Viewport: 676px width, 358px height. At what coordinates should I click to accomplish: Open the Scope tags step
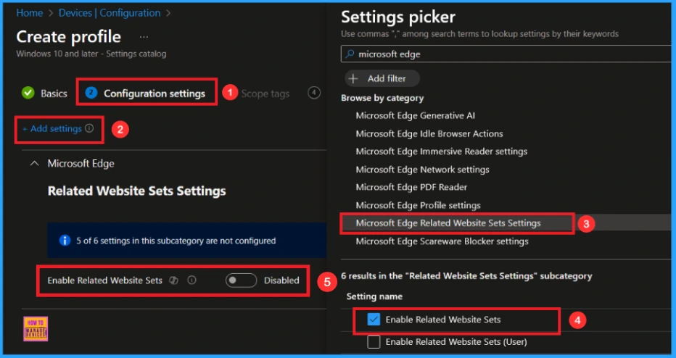[265, 93]
